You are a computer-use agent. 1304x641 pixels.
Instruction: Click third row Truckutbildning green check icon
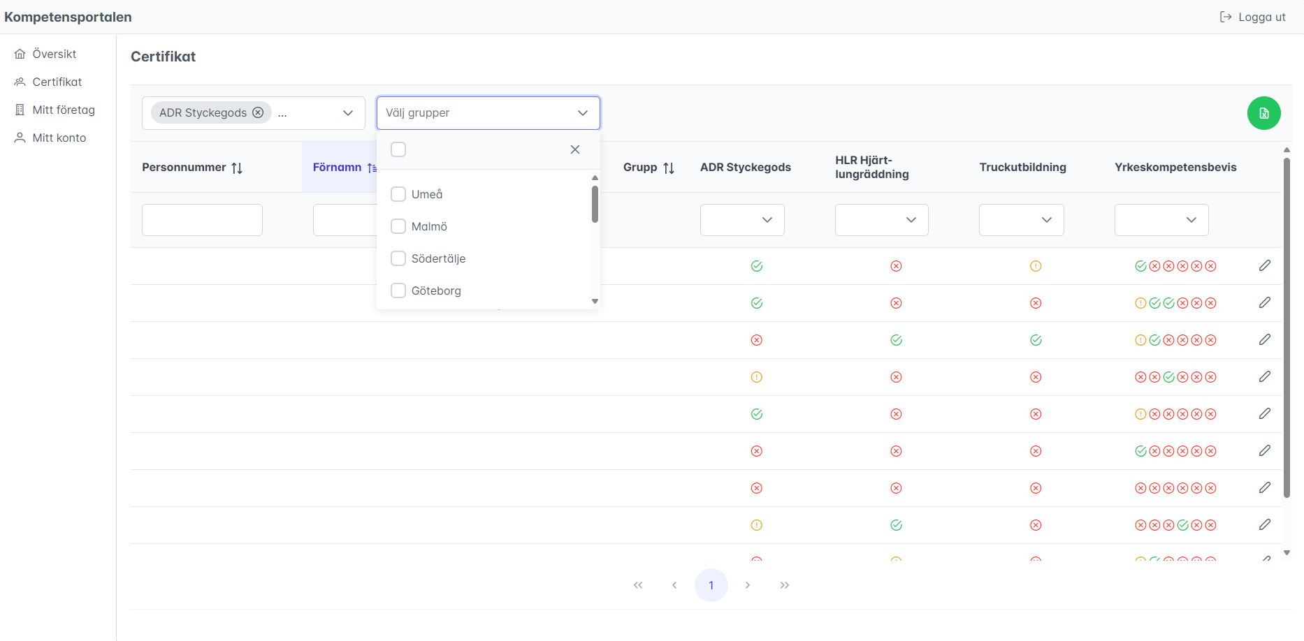[1036, 340]
